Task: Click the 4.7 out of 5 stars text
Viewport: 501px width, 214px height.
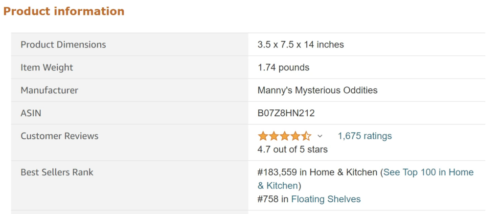Action: [293, 149]
